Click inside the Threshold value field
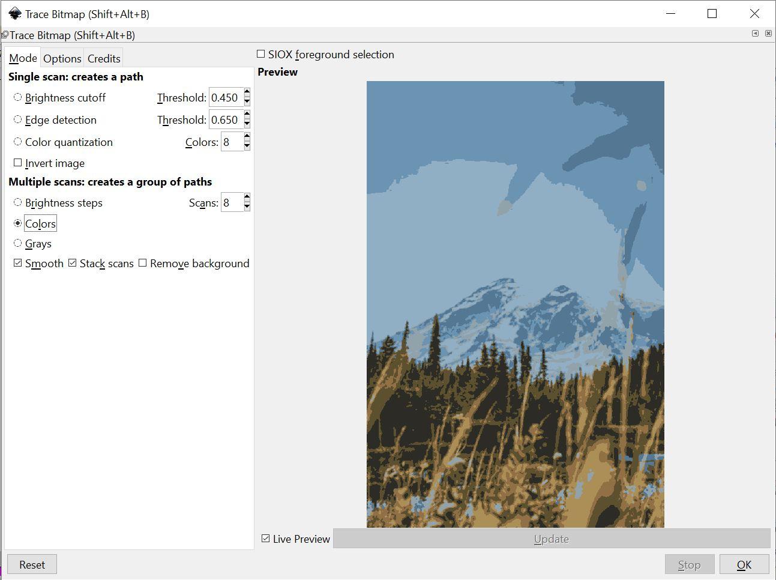The width and height of the screenshot is (776, 580). click(x=225, y=97)
